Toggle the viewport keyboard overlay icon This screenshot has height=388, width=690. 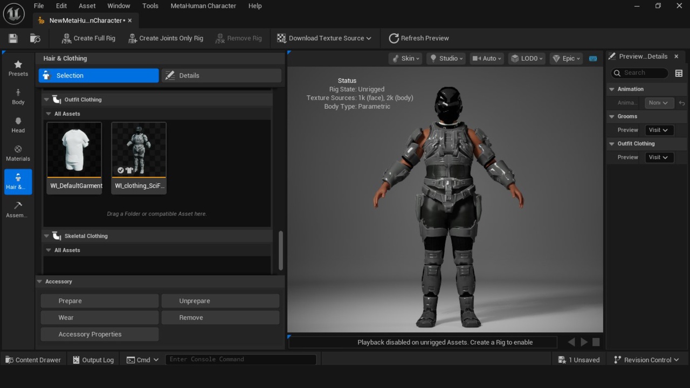tap(593, 58)
